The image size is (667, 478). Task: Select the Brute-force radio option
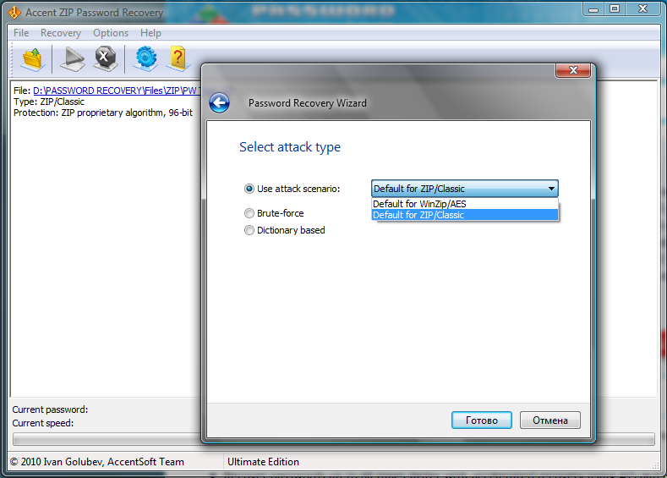coord(249,213)
